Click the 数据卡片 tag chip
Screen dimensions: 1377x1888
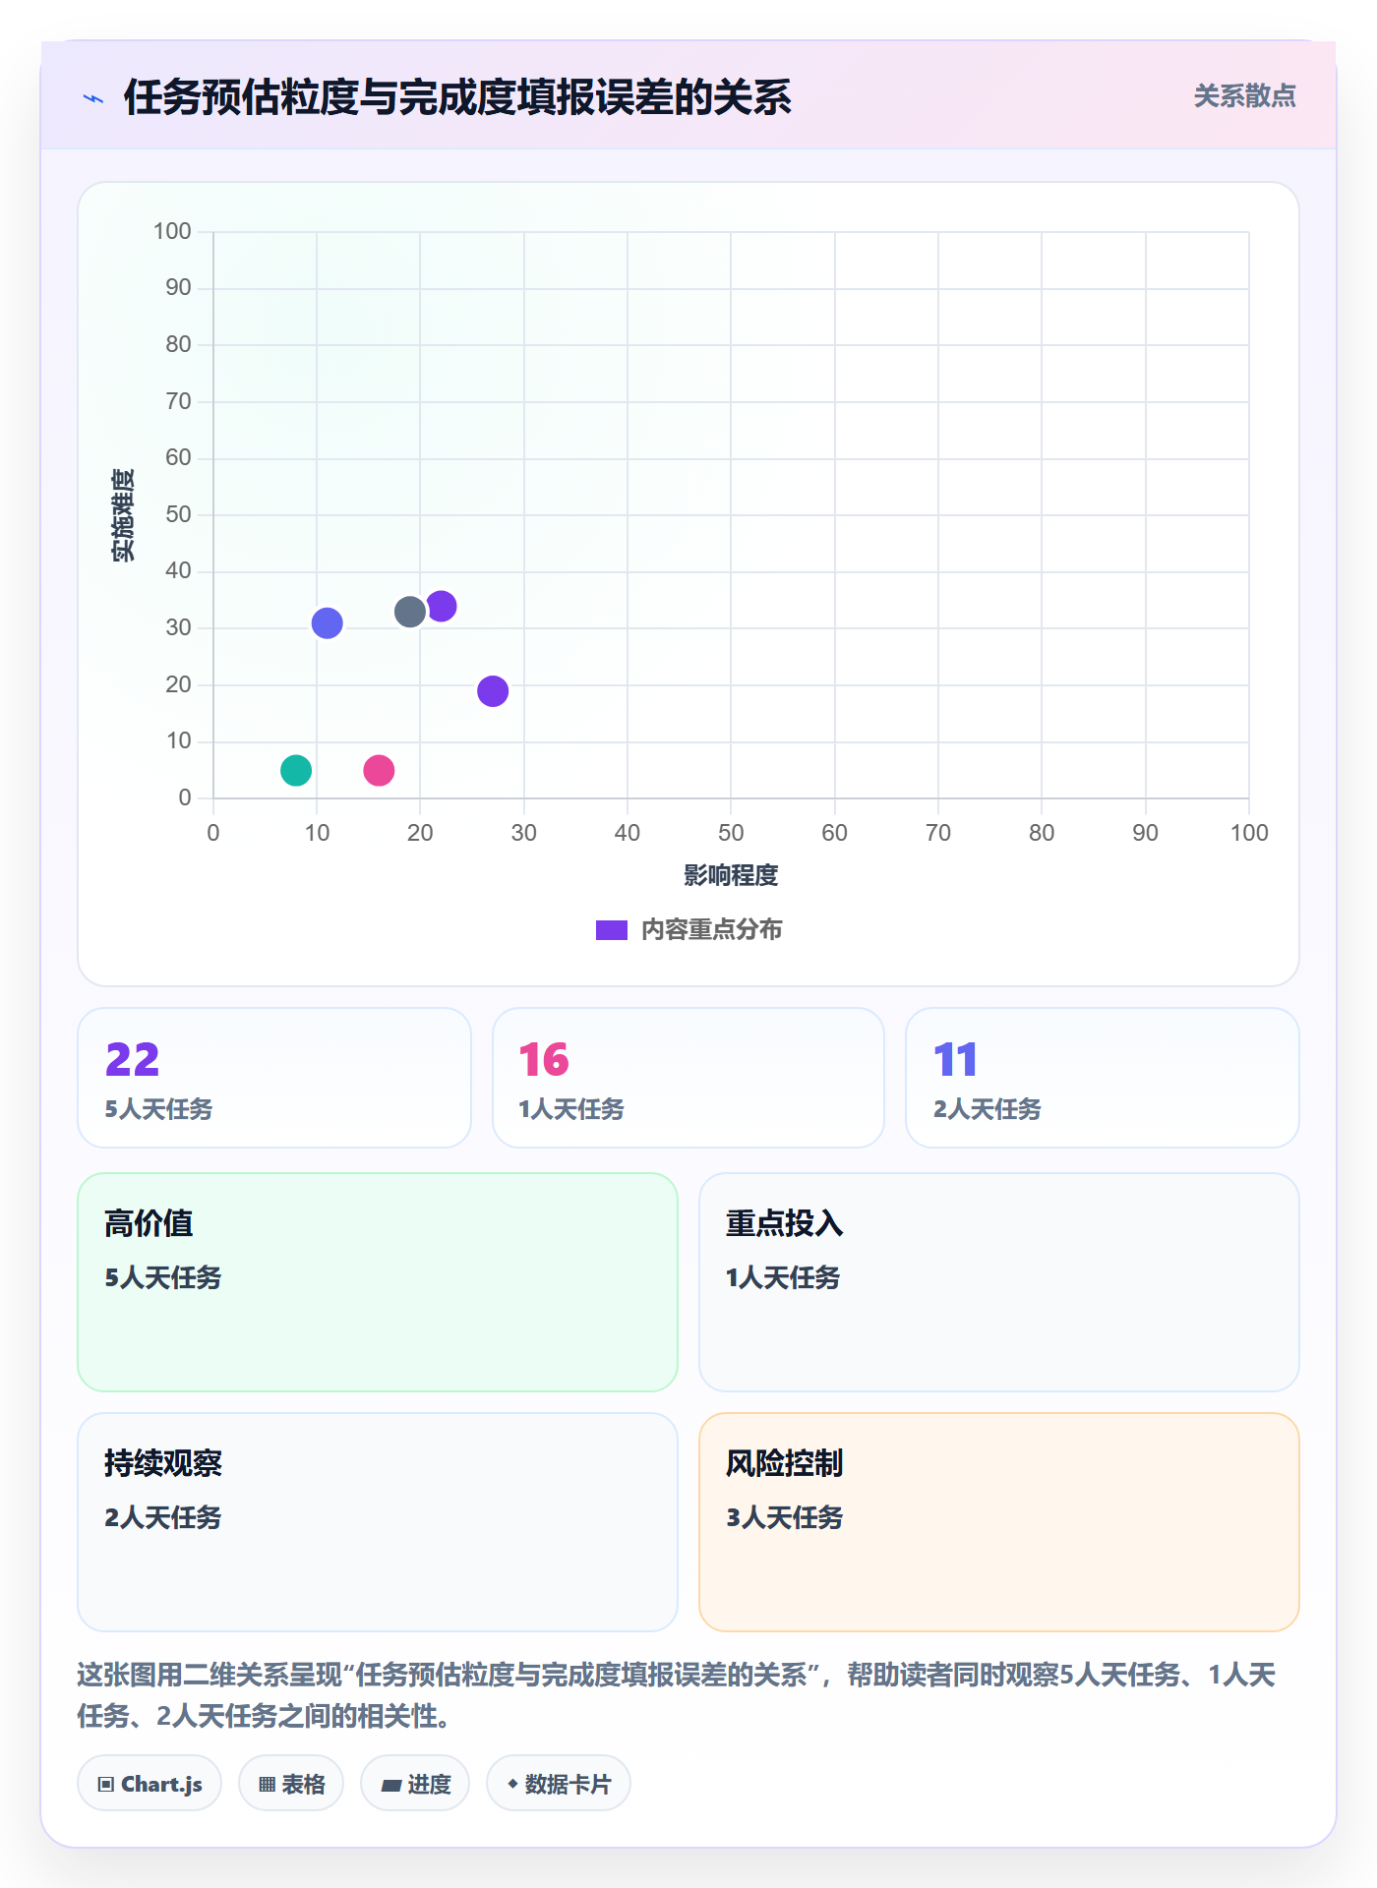coord(559,1784)
